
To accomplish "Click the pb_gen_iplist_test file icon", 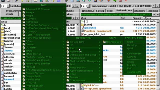I will coord(82,34).
